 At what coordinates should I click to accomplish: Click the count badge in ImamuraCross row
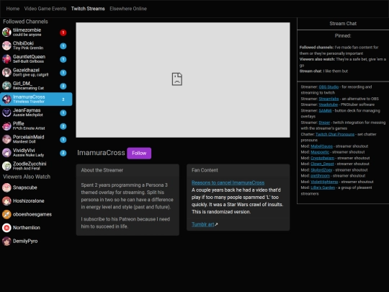coord(63,99)
